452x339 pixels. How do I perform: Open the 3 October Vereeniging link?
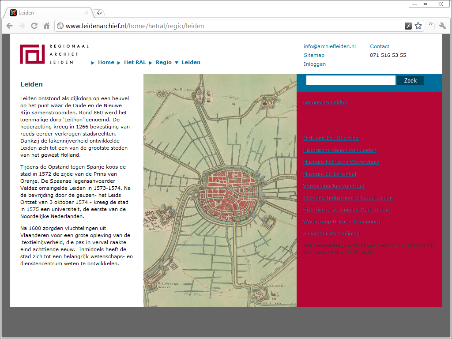[x=331, y=234]
